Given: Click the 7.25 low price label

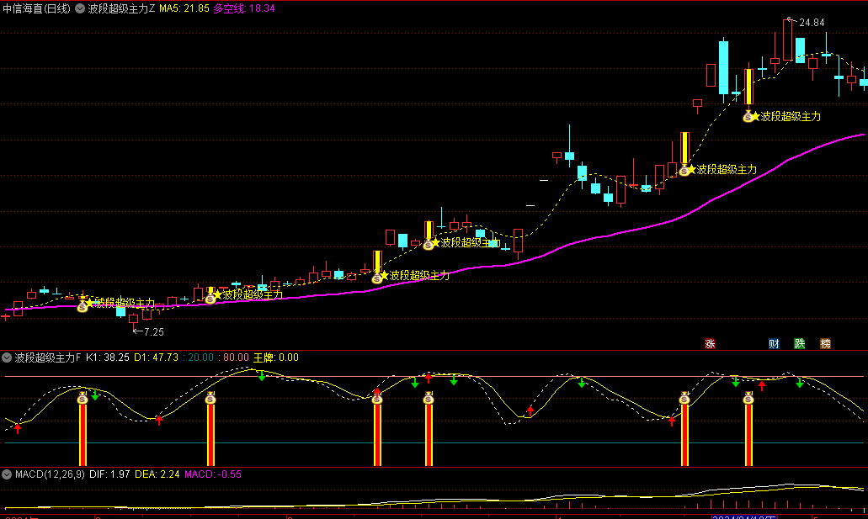Looking at the screenshot, I should (x=154, y=332).
